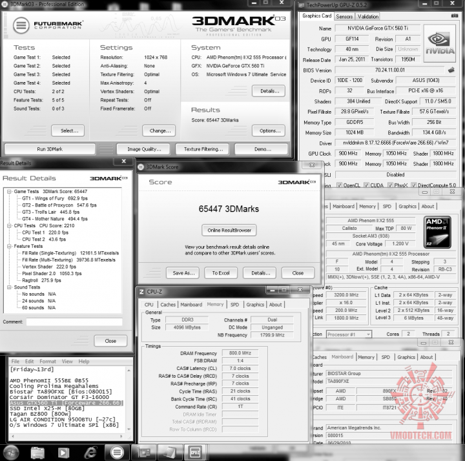Open SPD tab in front CPU-Z window
Screen dimensions: 465x461
click(234, 305)
